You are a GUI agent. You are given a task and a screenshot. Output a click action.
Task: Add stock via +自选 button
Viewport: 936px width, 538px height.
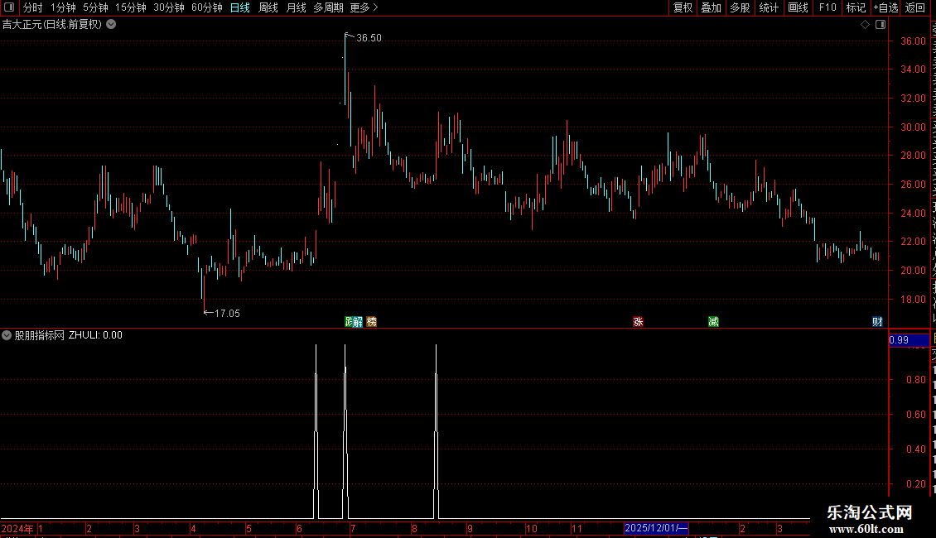click(885, 7)
